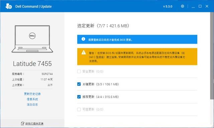Click the yellow BIOS warning message text
The width and height of the screenshot is (214, 128).
pyautogui.click(x=137, y=57)
